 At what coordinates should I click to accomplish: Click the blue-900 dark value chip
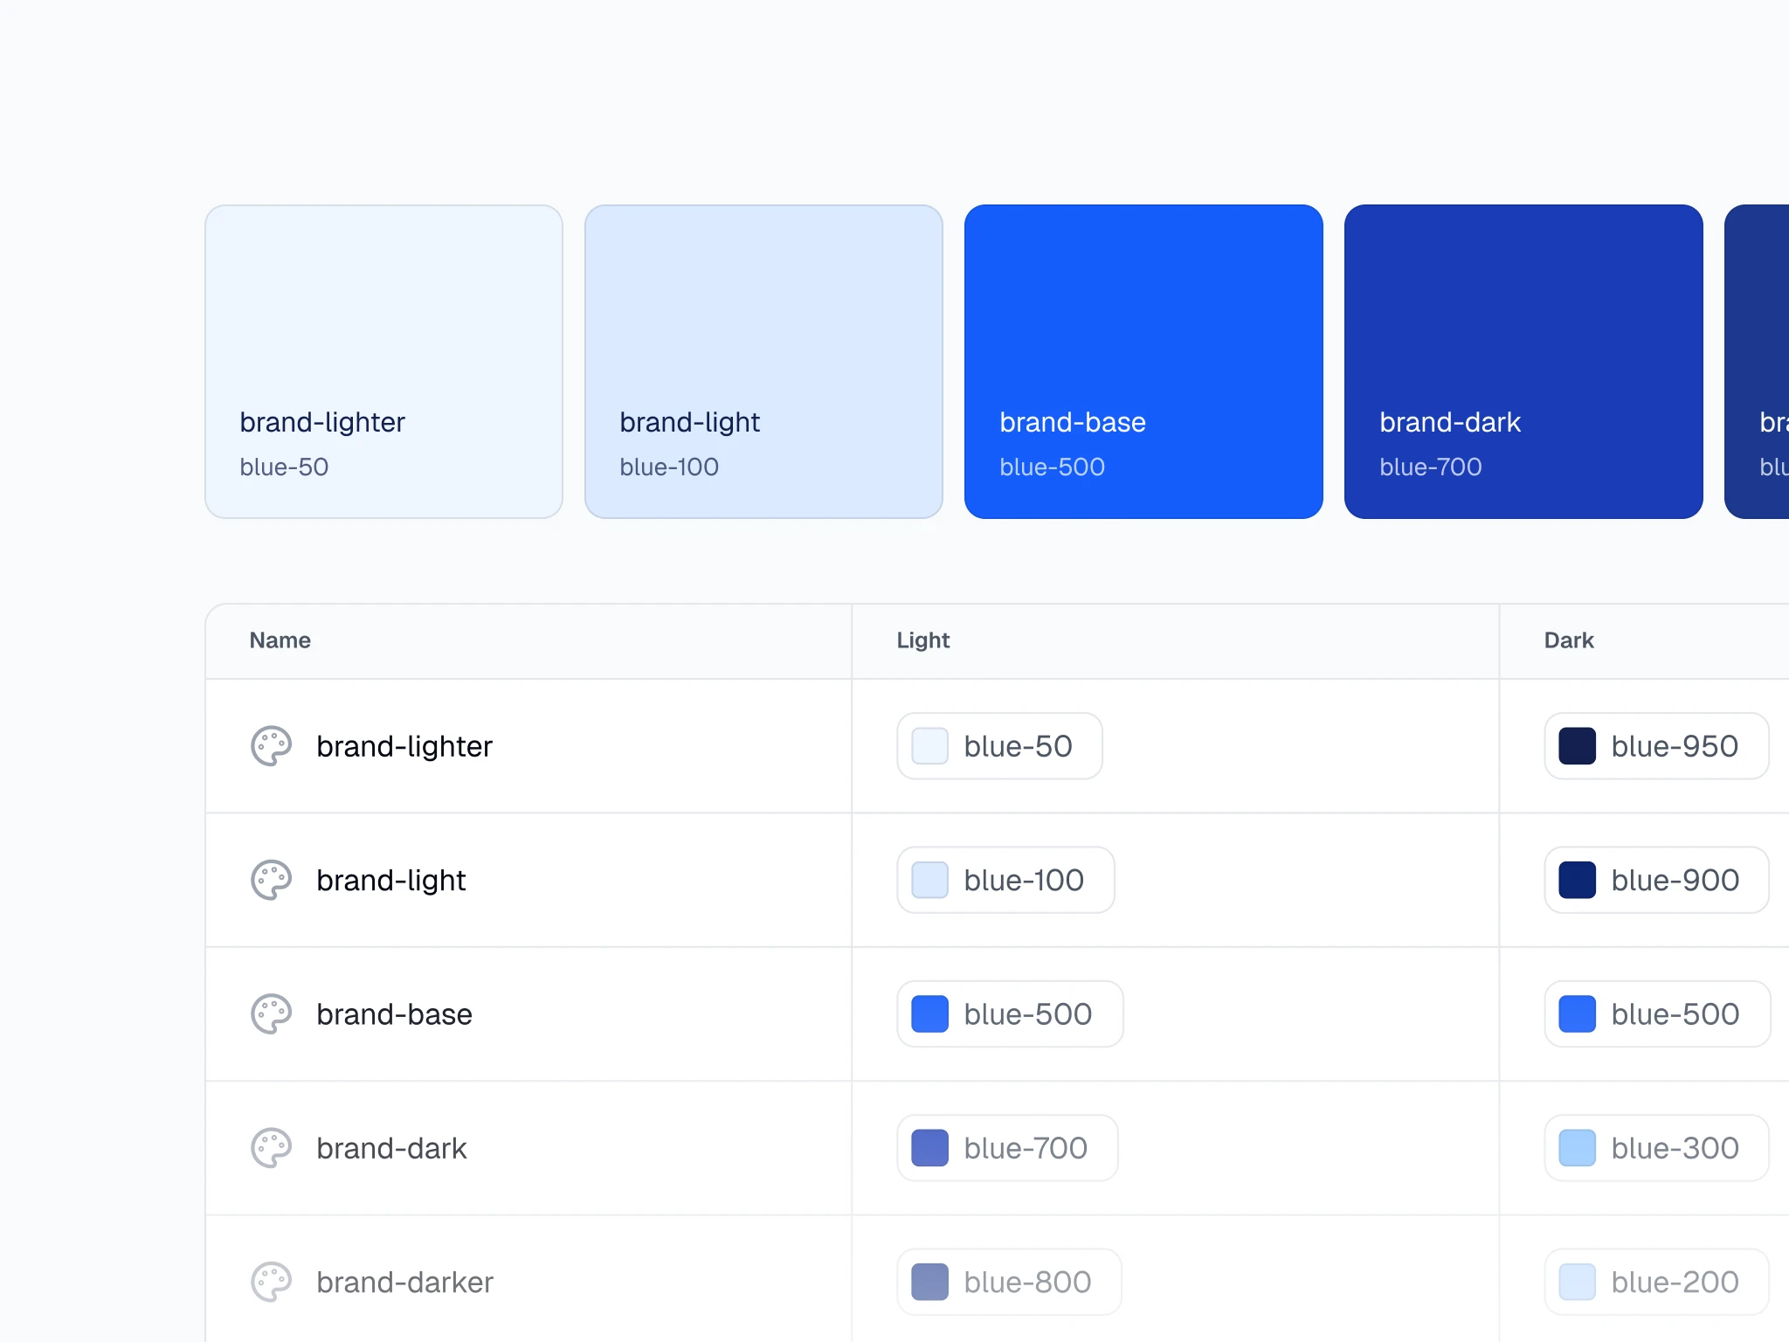pyautogui.click(x=1656, y=880)
